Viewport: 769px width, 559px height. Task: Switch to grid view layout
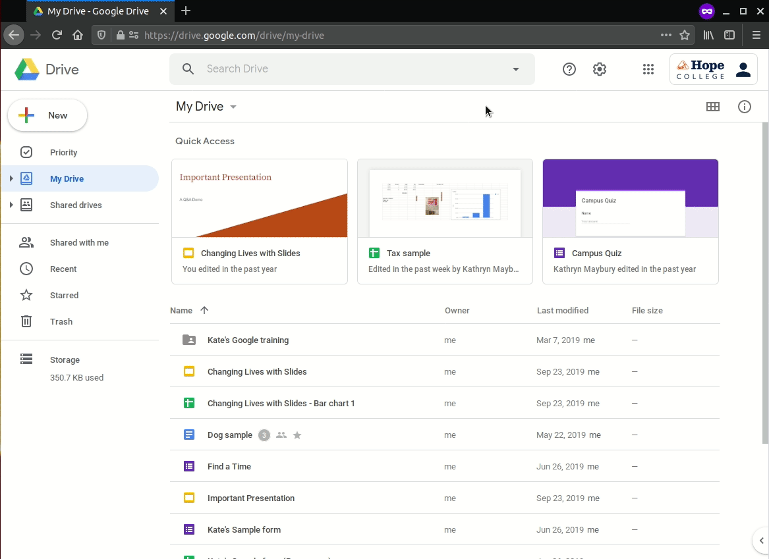pos(712,106)
